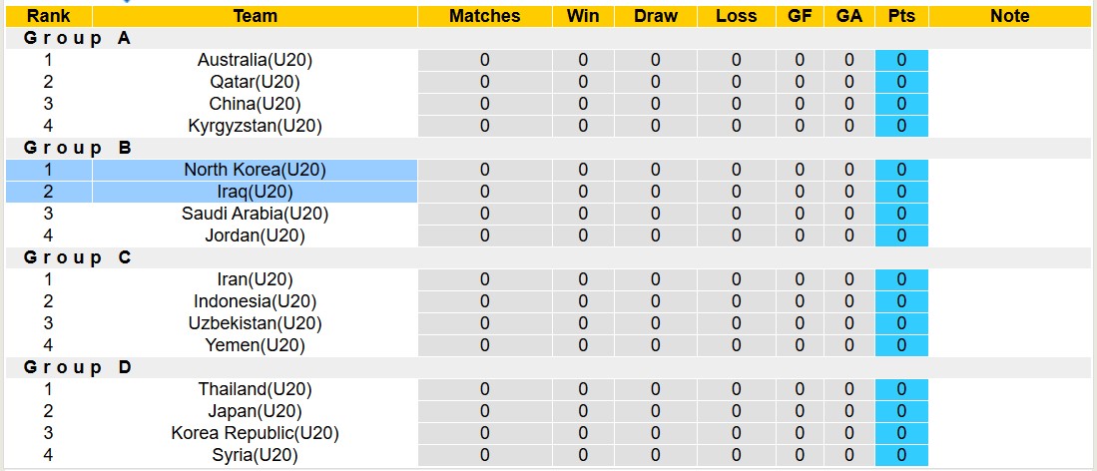This screenshot has width=1097, height=471.
Task: Click the Rank column header
Action: click(48, 16)
